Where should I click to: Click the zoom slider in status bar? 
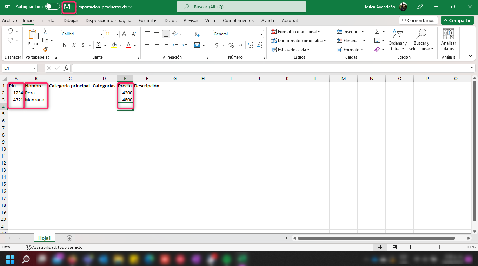439,247
